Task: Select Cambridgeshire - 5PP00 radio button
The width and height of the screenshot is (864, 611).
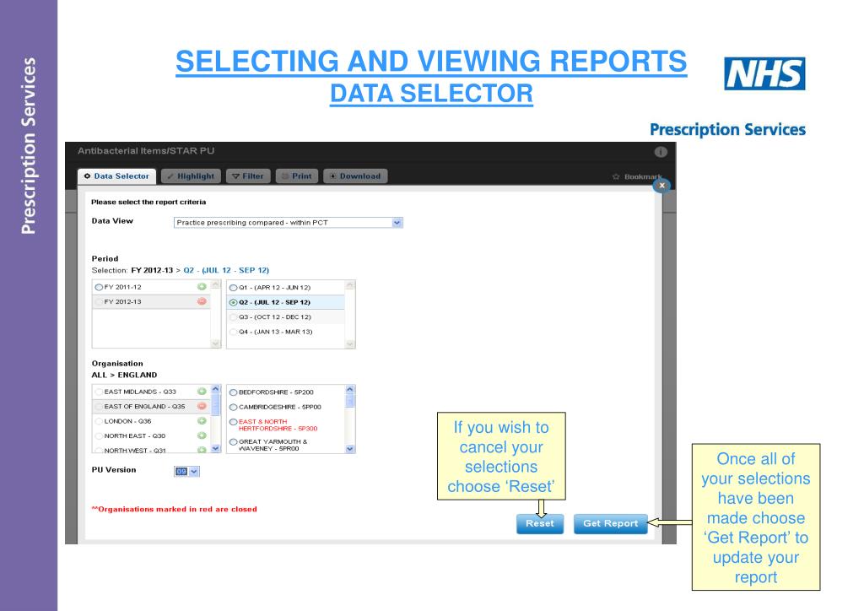Action: pos(233,407)
